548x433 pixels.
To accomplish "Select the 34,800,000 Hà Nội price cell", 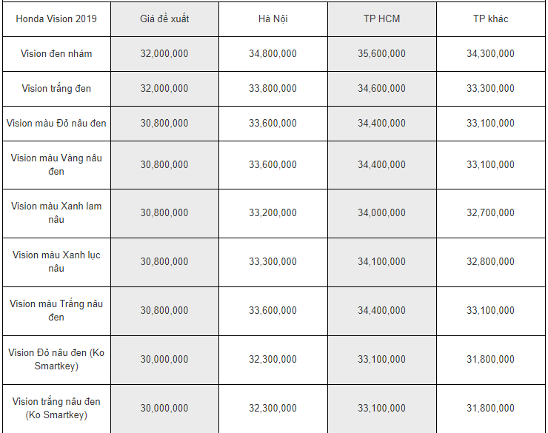I will (x=273, y=54).
